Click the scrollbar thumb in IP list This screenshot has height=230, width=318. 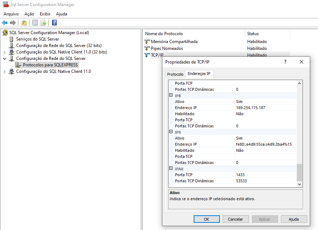299,173
